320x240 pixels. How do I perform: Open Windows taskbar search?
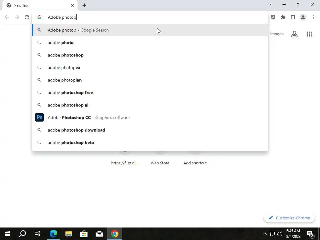[x=22, y=234]
